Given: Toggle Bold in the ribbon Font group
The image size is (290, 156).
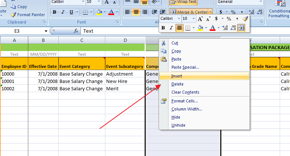Looking at the screenshot, I should coord(54,12).
